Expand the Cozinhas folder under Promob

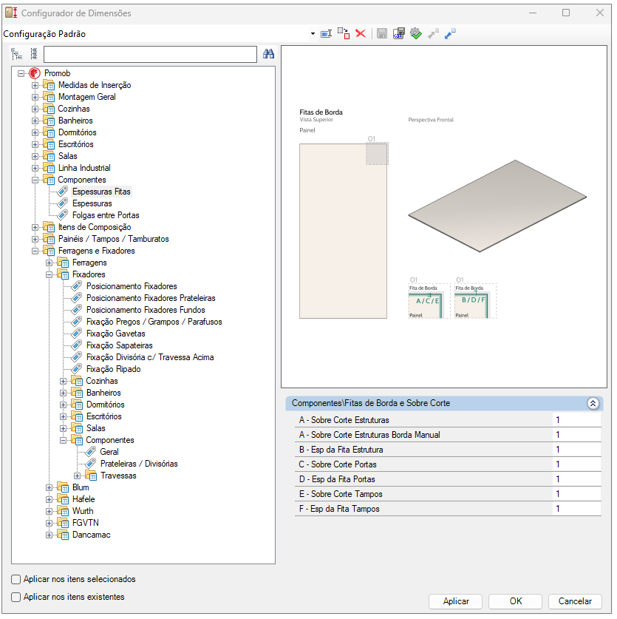[35, 109]
